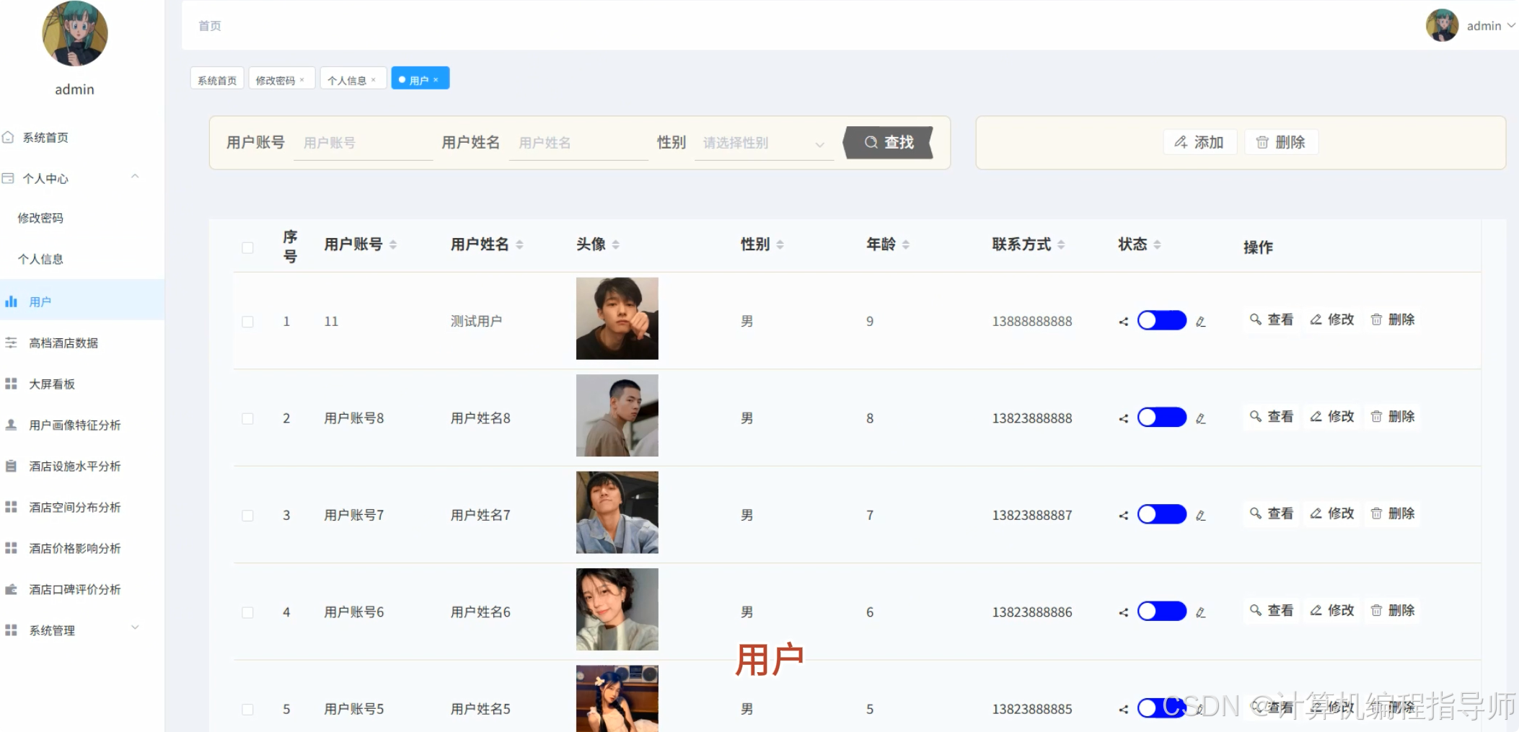Open 酒店价格影响分析 page

[74, 547]
